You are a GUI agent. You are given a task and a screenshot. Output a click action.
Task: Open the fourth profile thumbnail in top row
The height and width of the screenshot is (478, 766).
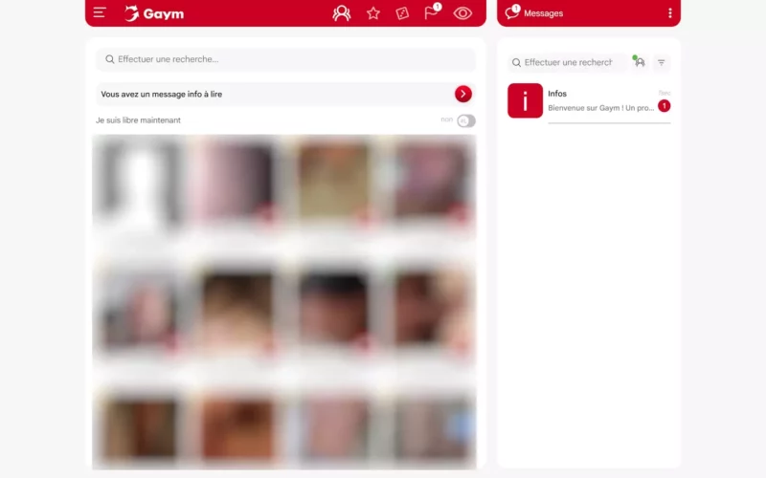click(x=430, y=183)
